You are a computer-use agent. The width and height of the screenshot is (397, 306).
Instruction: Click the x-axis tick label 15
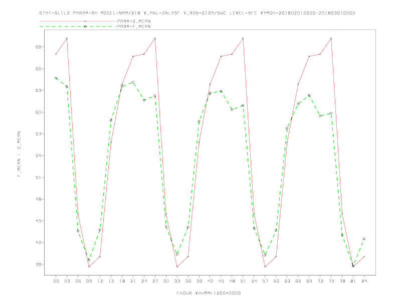111,281
